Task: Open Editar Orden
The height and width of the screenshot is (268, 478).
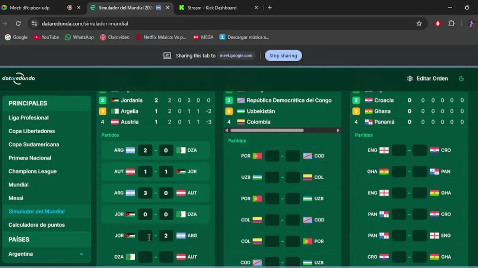Action: tap(427, 79)
